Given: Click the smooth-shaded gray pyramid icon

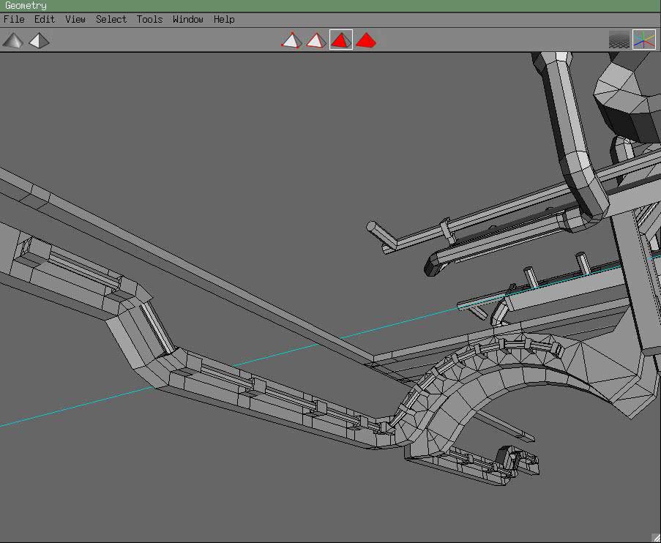Looking at the screenshot, I should click(x=12, y=40).
